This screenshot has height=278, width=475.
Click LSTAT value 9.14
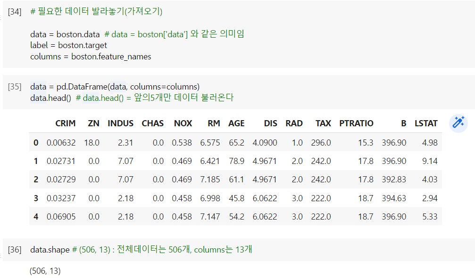coord(430,161)
